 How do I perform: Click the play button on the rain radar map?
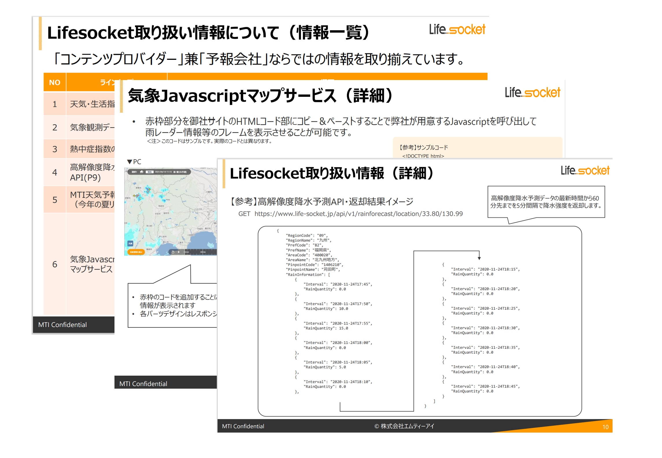[179, 252]
